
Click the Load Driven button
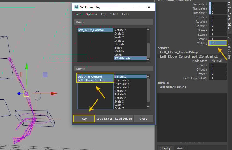point(123,119)
